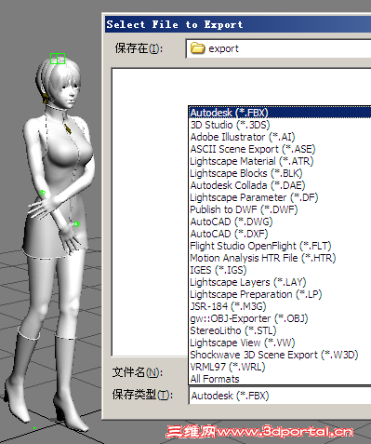
Task: Choose Lightscape View (*.VW) format
Action: (x=280, y=343)
